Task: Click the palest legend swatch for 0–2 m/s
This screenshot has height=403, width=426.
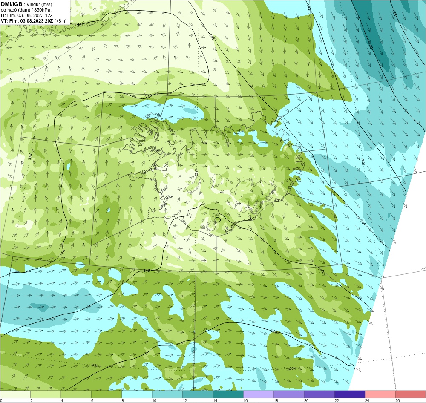Action: point(15,394)
